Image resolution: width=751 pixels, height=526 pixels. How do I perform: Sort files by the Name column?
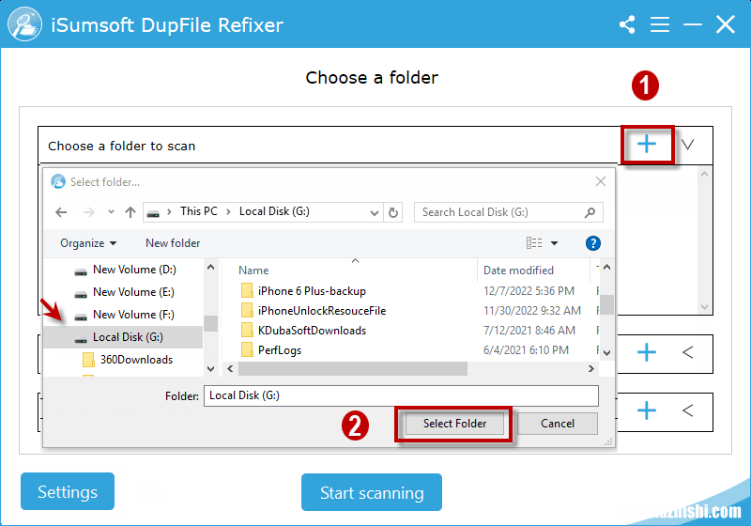(253, 271)
